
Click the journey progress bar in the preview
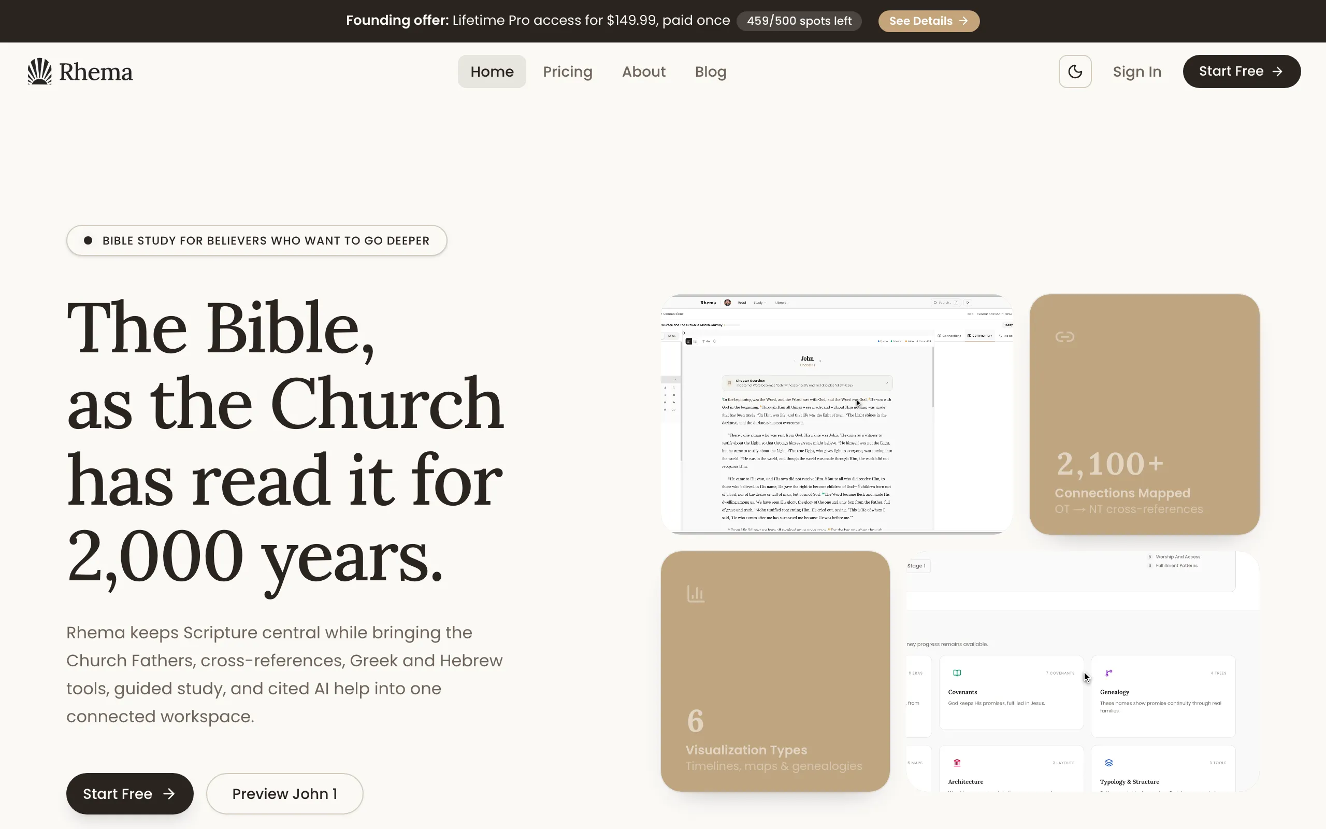(732, 325)
